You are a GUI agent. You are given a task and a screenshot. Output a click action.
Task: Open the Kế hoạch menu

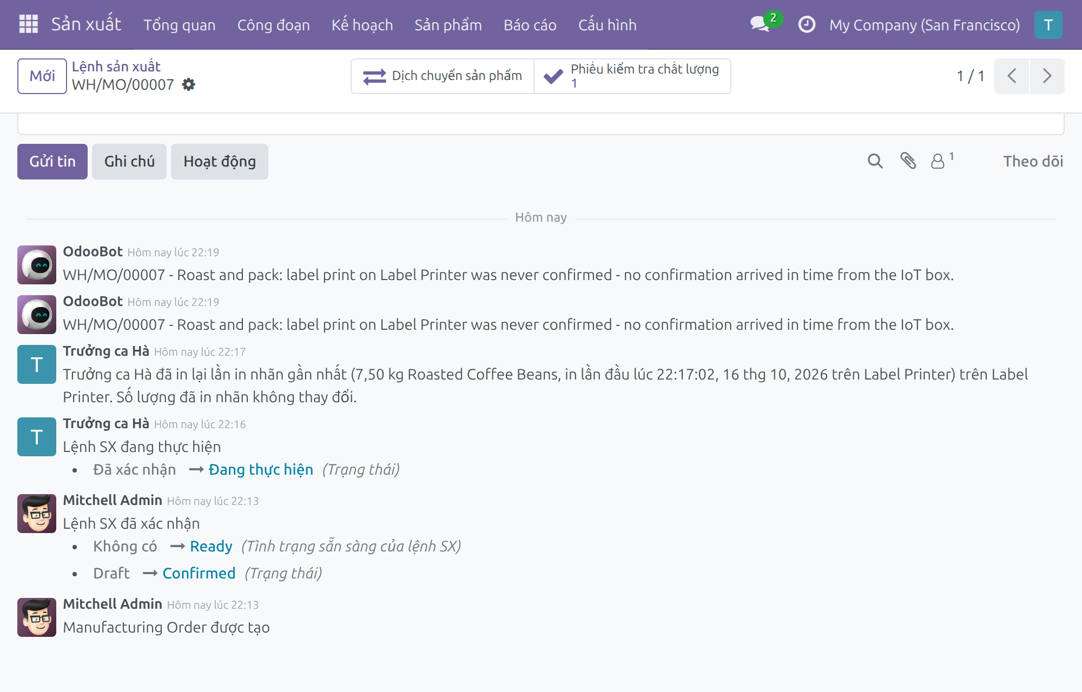pos(362,25)
